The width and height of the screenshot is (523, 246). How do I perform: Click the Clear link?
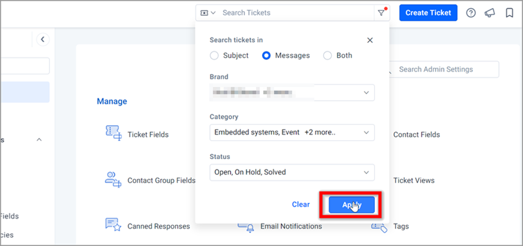click(301, 205)
